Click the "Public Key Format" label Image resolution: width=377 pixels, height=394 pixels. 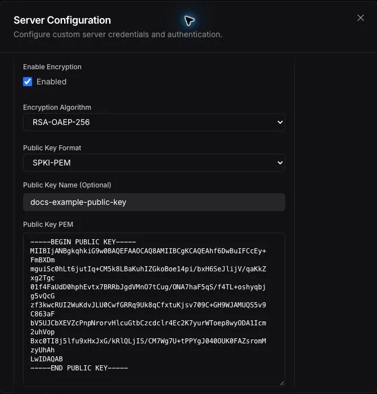tap(52, 147)
